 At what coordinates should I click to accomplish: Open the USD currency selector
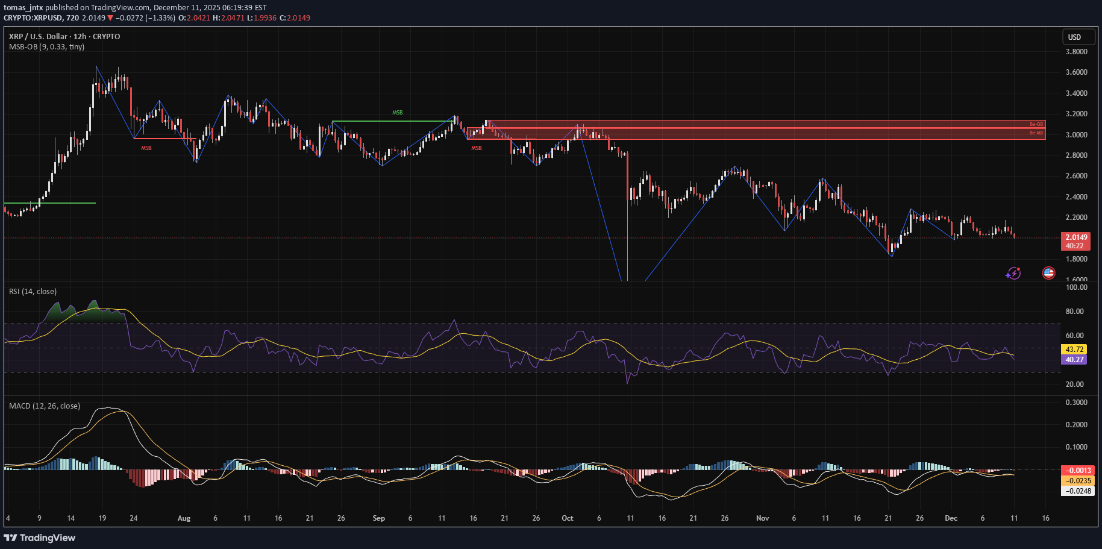1074,37
